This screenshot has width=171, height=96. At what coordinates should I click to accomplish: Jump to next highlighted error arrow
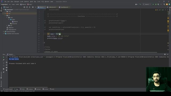pos(168,10)
